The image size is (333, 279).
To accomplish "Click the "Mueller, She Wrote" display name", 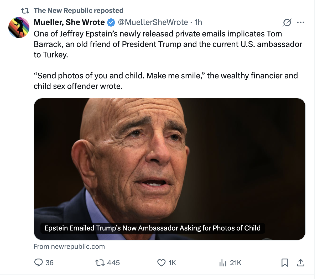I will click(69, 22).
